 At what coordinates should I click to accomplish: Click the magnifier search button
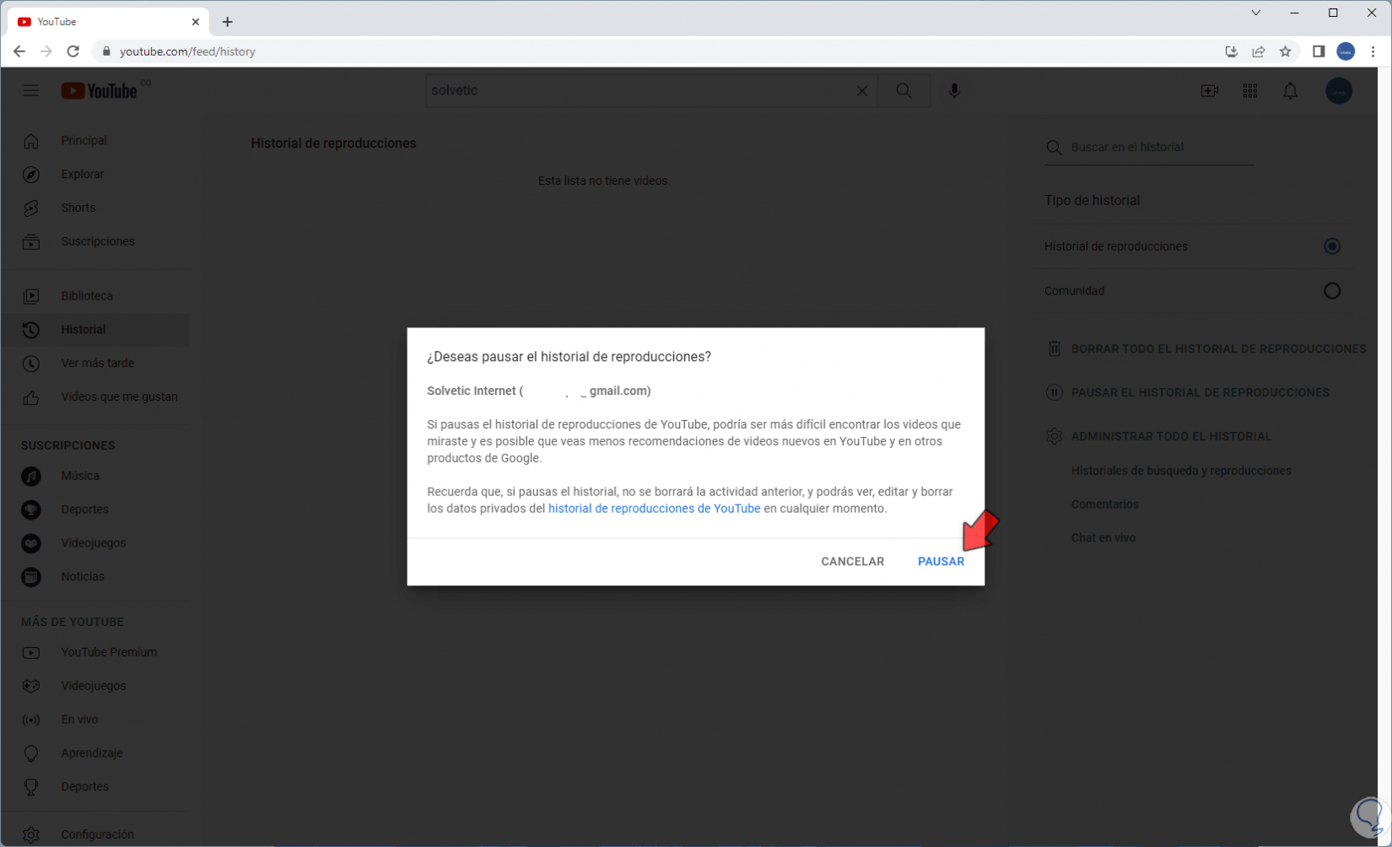(x=904, y=91)
